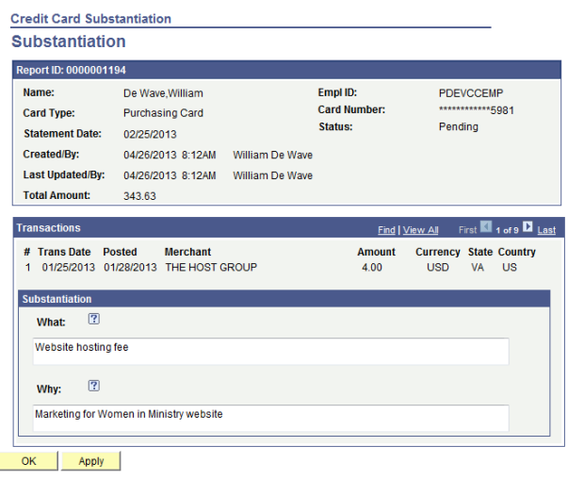Open the View All transactions link
Image resolution: width=584 pixels, height=480 pixels.
pos(420,229)
